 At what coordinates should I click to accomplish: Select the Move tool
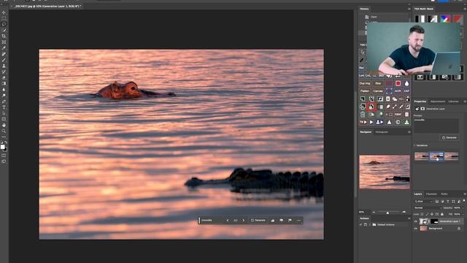(x=4, y=13)
